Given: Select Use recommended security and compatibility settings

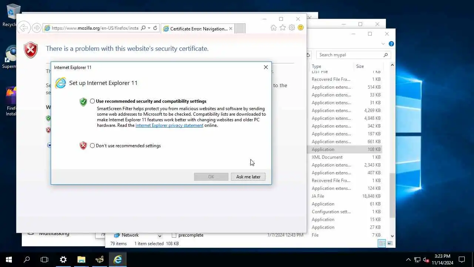Looking at the screenshot, I should (93, 101).
